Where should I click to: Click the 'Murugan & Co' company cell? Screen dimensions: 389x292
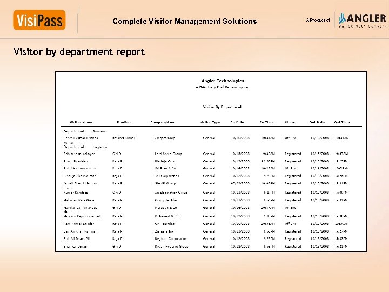(165, 208)
